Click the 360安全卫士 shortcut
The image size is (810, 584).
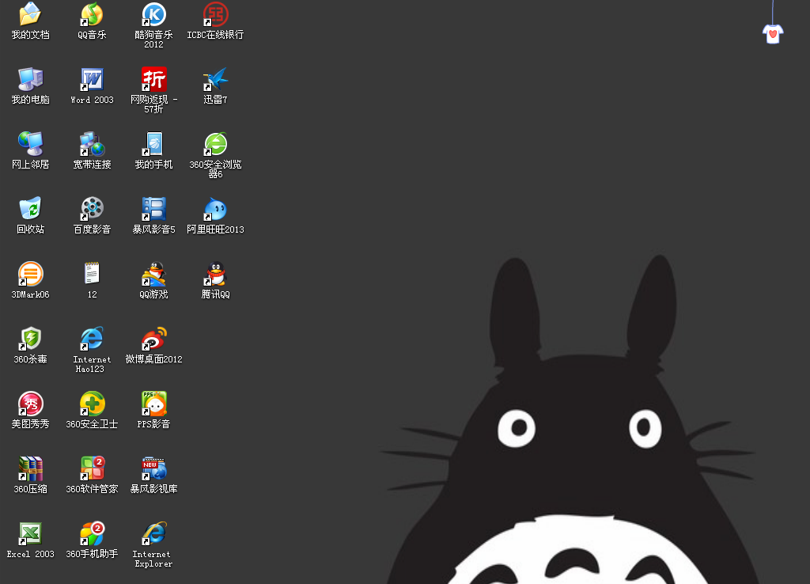(92, 404)
